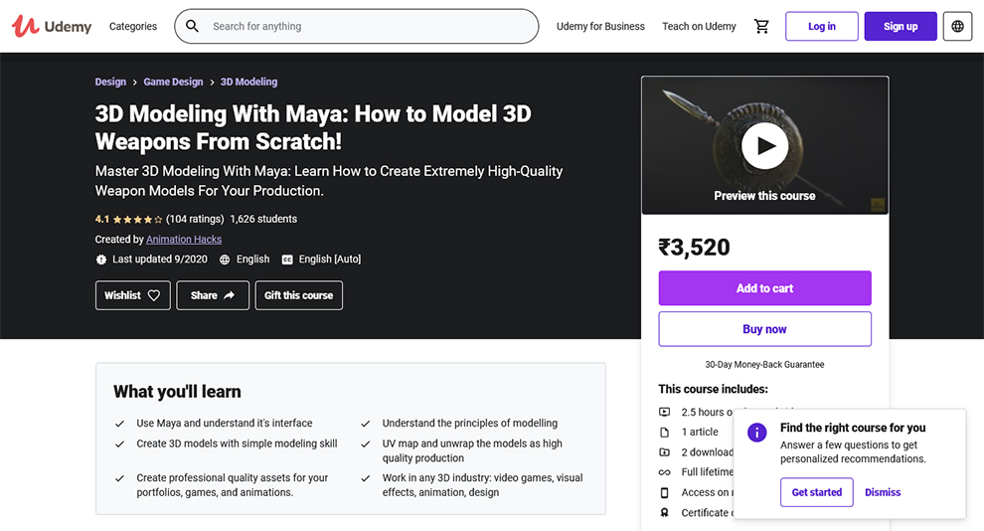Click Buy now
This screenshot has height=531, width=984.
tap(764, 329)
